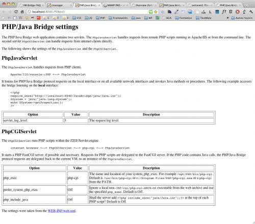Open the Frameworks bookmarks folder

[x=118, y=18]
